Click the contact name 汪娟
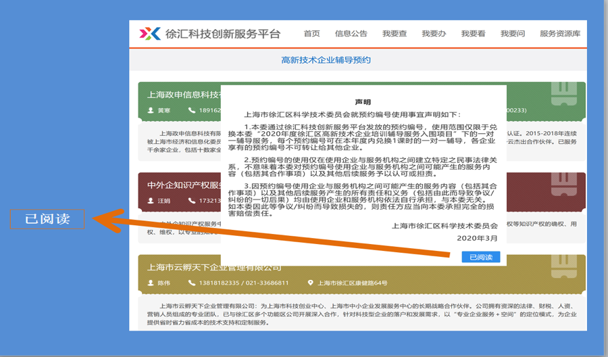 [x=164, y=201]
